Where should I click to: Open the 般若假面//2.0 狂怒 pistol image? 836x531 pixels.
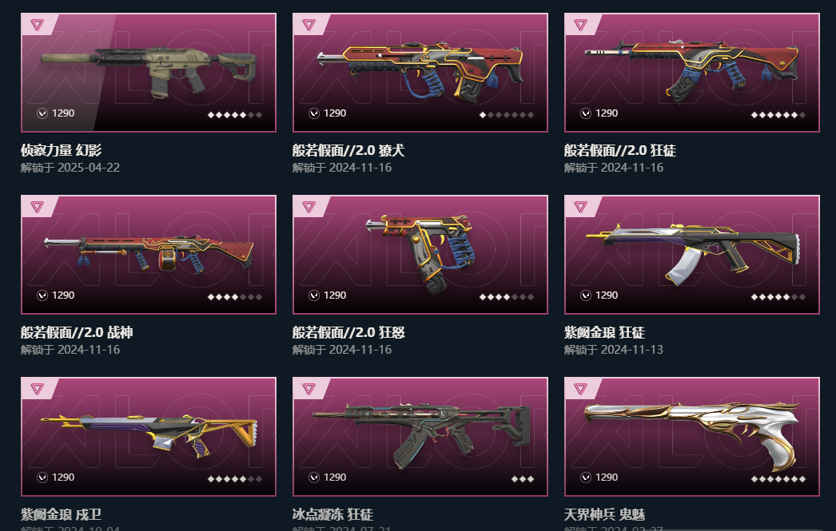pyautogui.click(x=420, y=253)
